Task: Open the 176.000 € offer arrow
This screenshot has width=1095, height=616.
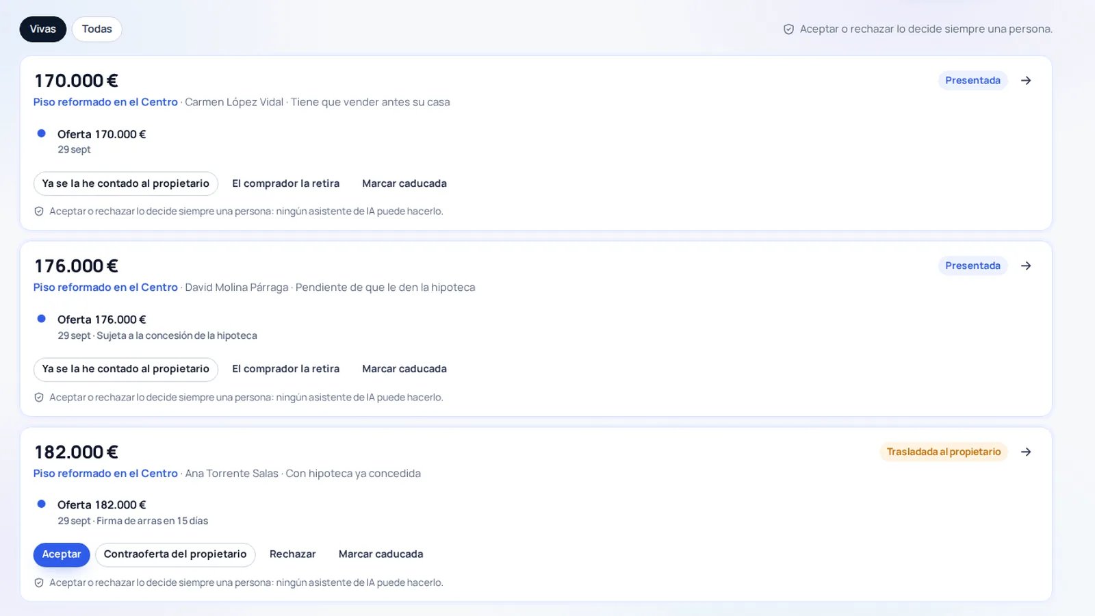Action: [1026, 266]
